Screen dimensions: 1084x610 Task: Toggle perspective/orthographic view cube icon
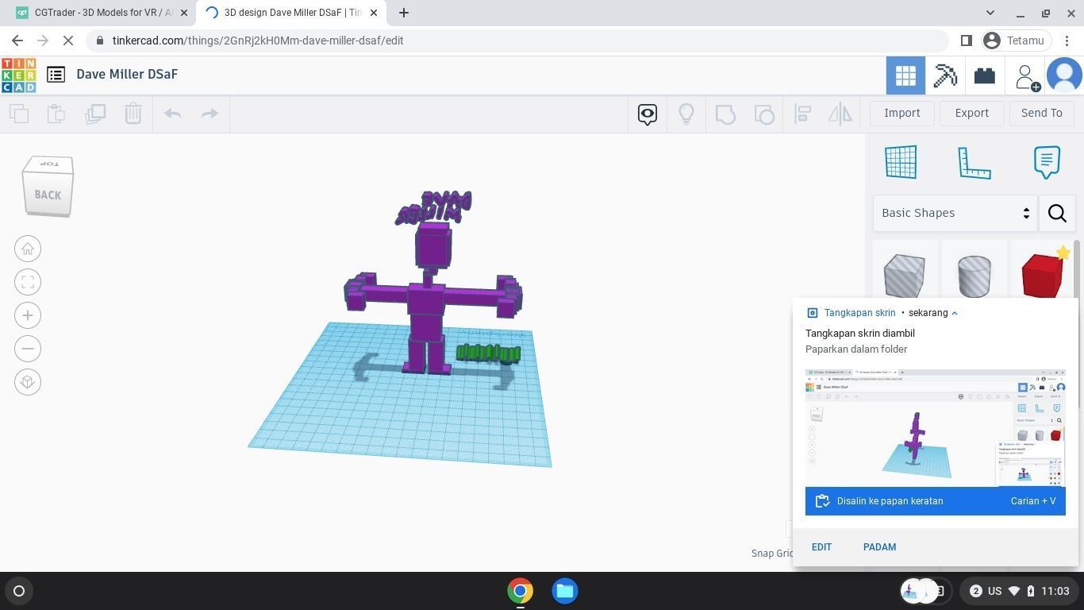pyautogui.click(x=28, y=382)
